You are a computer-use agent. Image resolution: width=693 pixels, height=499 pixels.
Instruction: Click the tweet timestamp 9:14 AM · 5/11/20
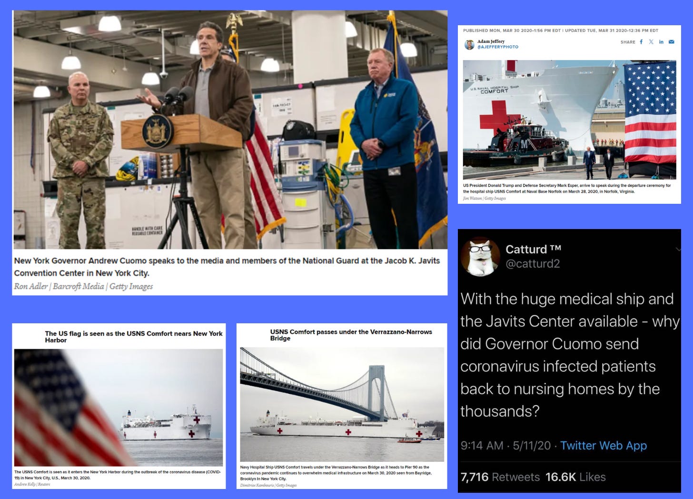[505, 446]
